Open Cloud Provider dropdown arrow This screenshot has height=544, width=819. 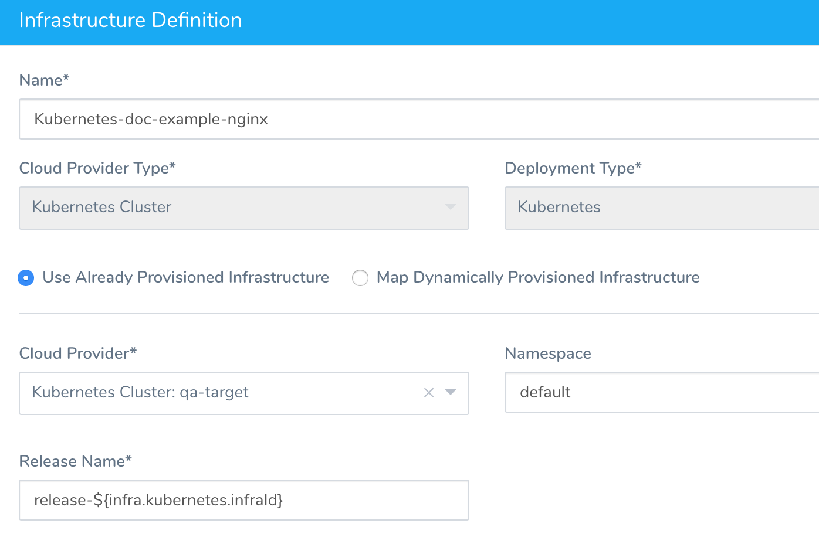pyautogui.click(x=451, y=392)
